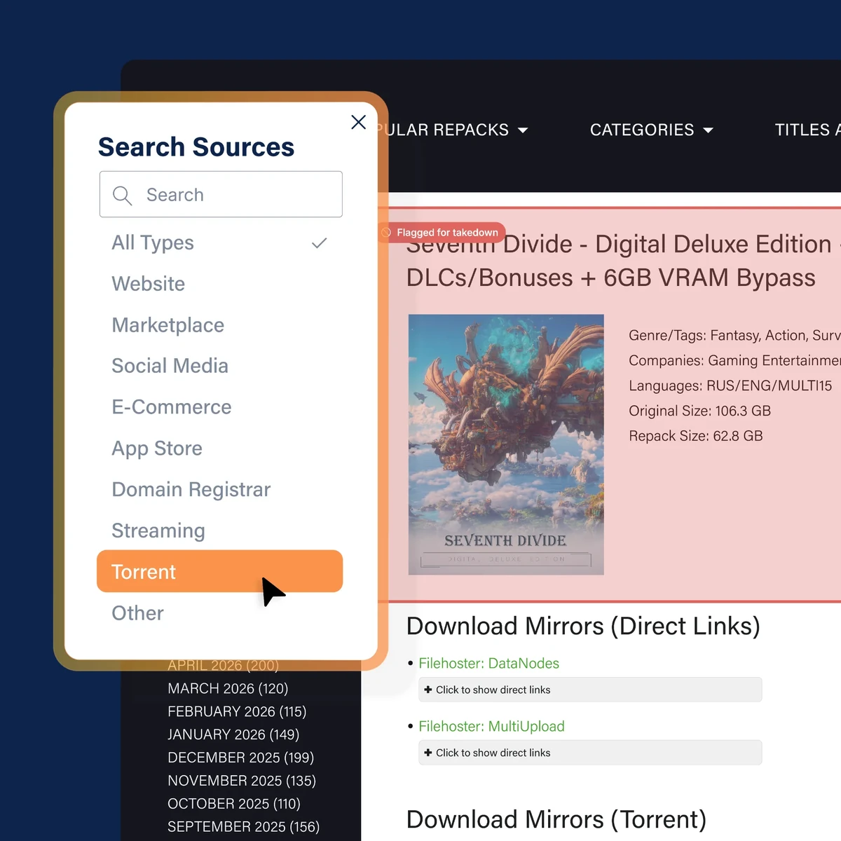Open the Seventh Divide cover thumbnail
841x841 pixels.
[506, 445]
